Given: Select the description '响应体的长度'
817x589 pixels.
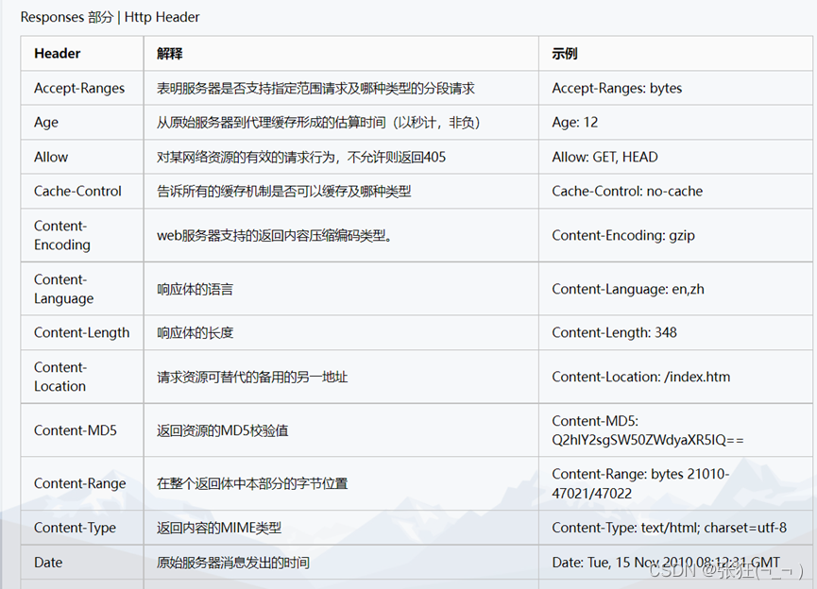Looking at the screenshot, I should (195, 332).
